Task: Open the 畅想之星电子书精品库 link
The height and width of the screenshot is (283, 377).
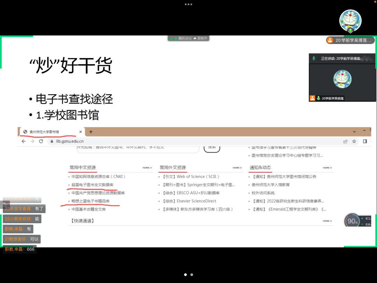Action: [x=90, y=201]
